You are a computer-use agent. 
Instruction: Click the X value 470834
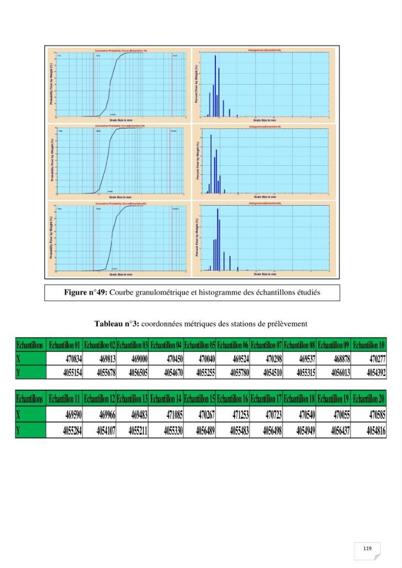tap(73, 359)
